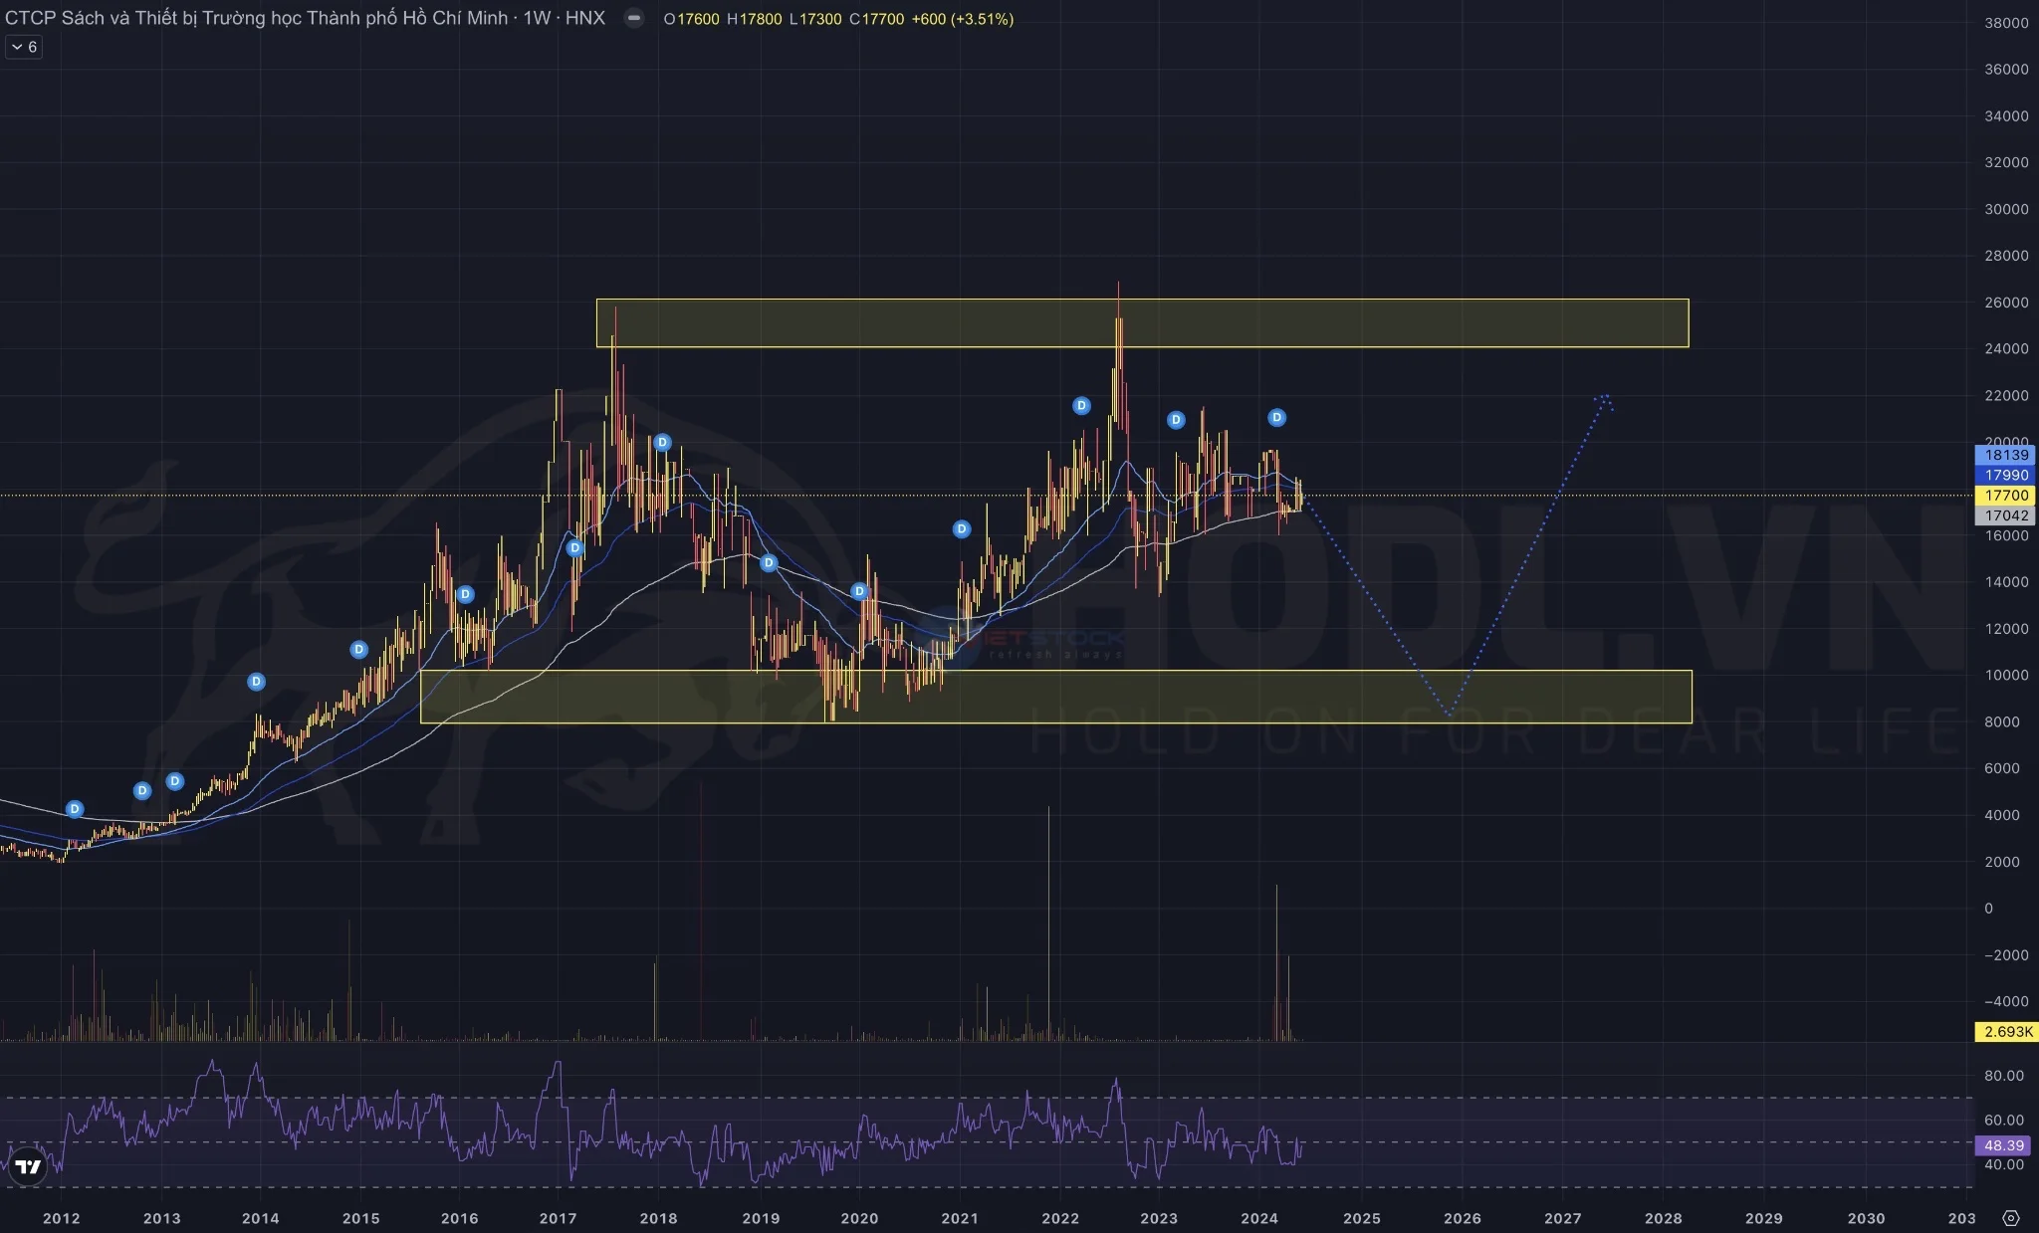Click the 2026 label on time axis

[1462, 1218]
